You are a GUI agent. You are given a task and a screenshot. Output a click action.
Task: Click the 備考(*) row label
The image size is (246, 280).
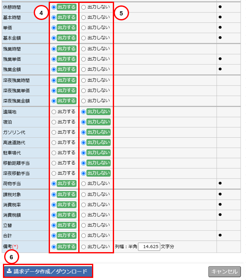(x=10, y=246)
